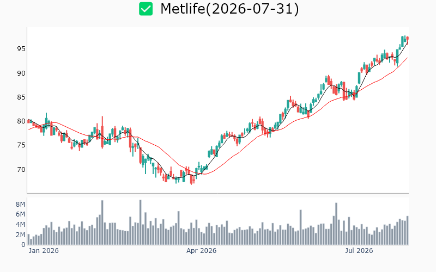
Task: Click the tallest volume bar in late June
Action: tap(336, 224)
